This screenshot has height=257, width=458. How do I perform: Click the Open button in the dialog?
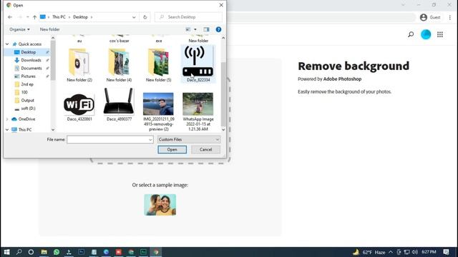(172, 149)
